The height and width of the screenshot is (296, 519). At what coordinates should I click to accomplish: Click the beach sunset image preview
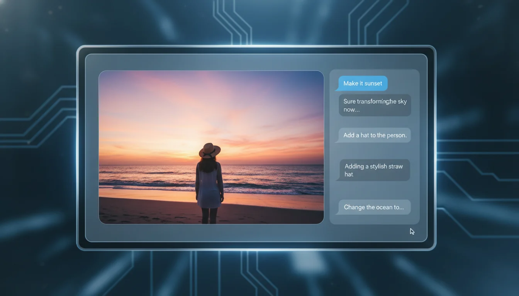pos(212,146)
